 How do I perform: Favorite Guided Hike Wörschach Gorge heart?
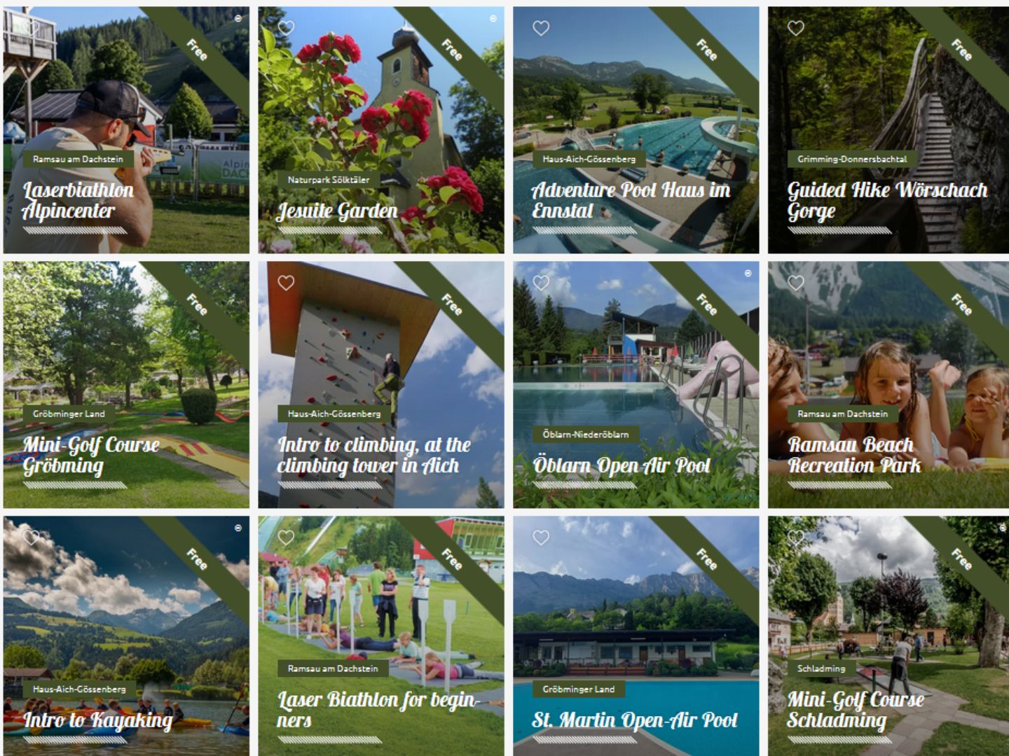[x=796, y=28]
